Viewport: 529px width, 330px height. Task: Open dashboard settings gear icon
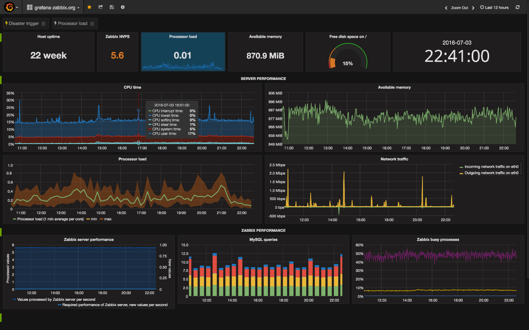point(122,7)
